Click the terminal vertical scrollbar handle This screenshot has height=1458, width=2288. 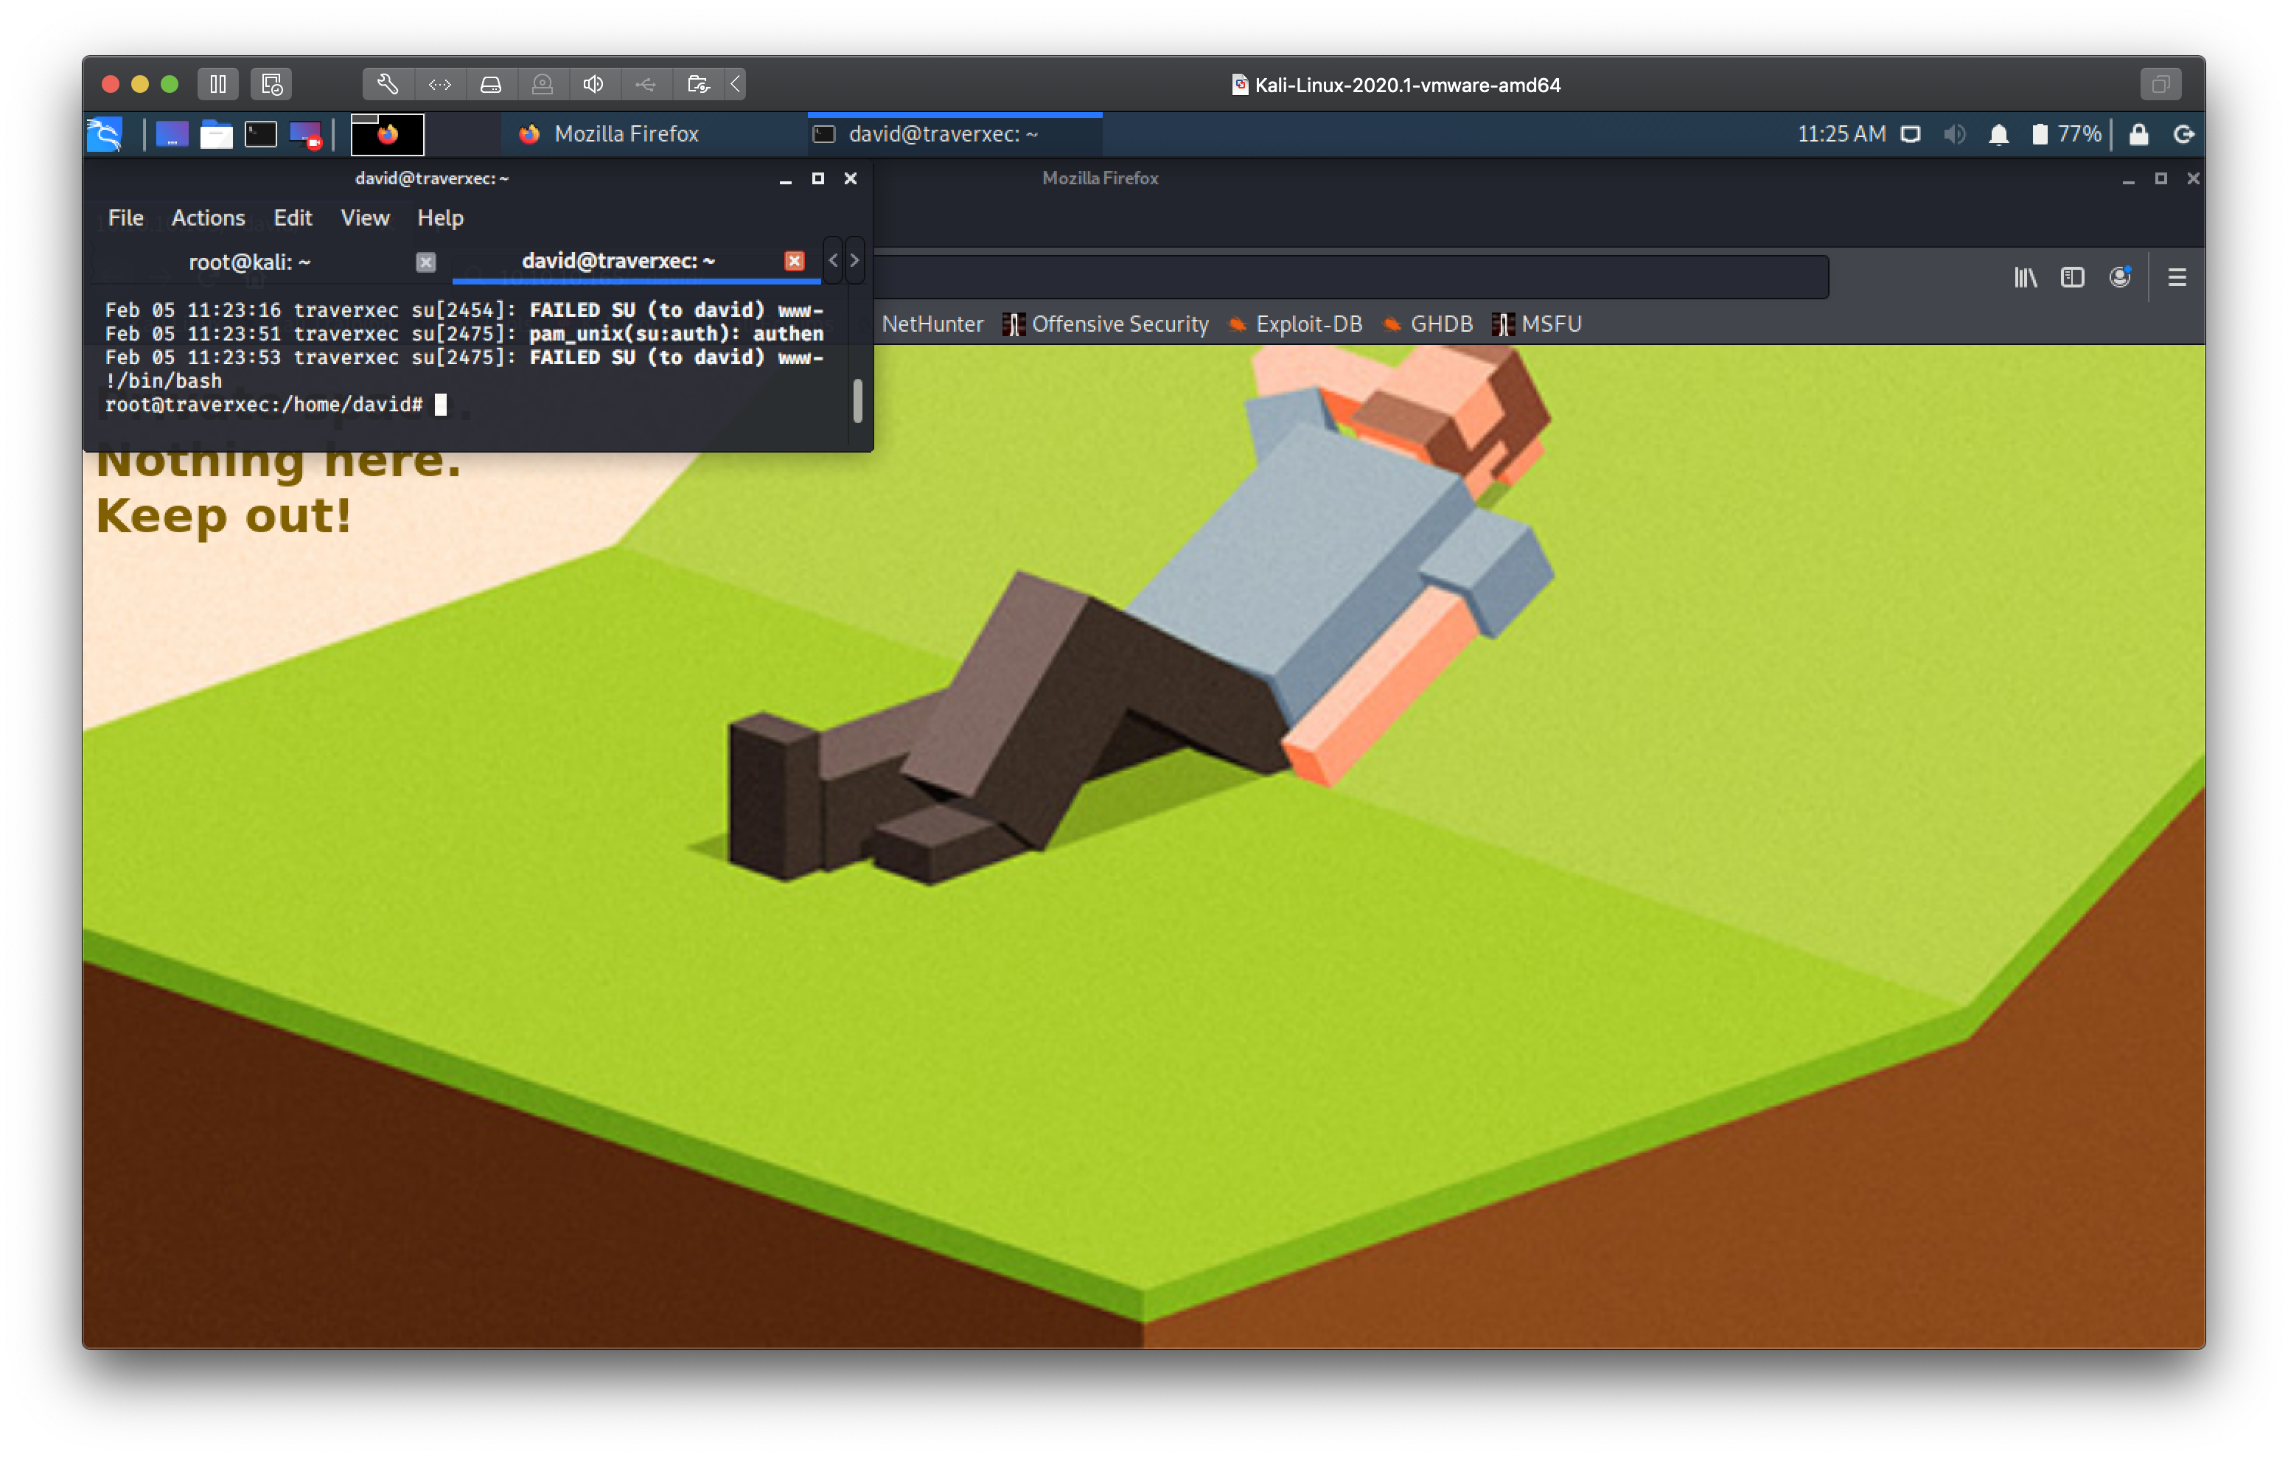[857, 401]
